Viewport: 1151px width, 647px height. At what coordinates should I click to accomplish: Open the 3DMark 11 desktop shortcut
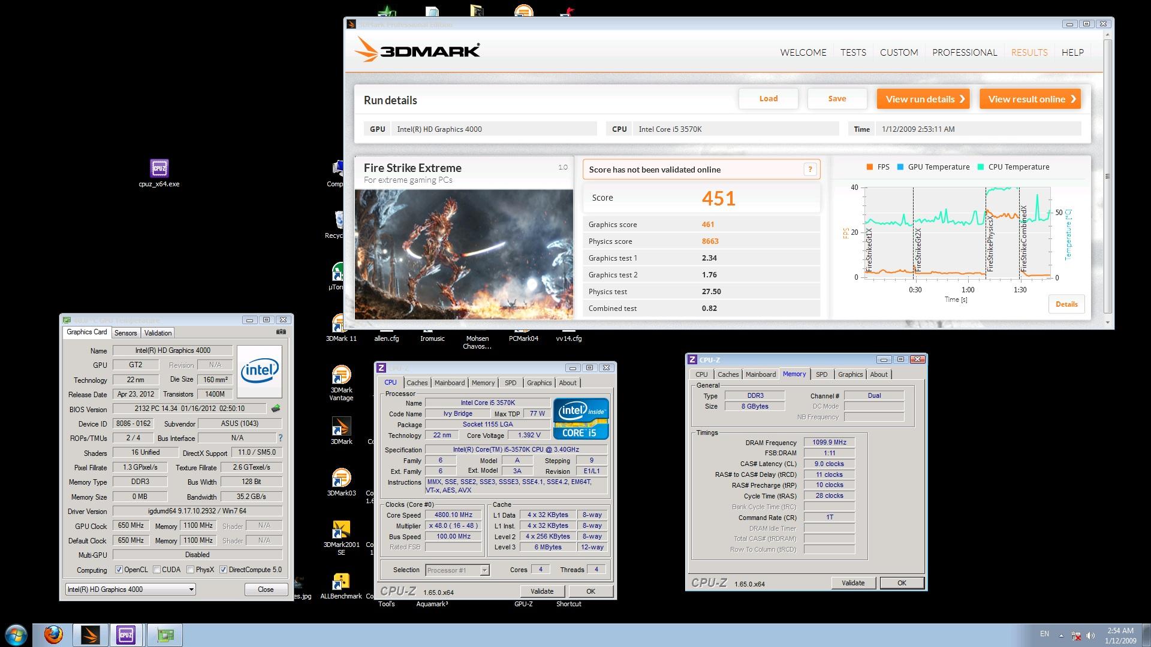[x=341, y=328]
